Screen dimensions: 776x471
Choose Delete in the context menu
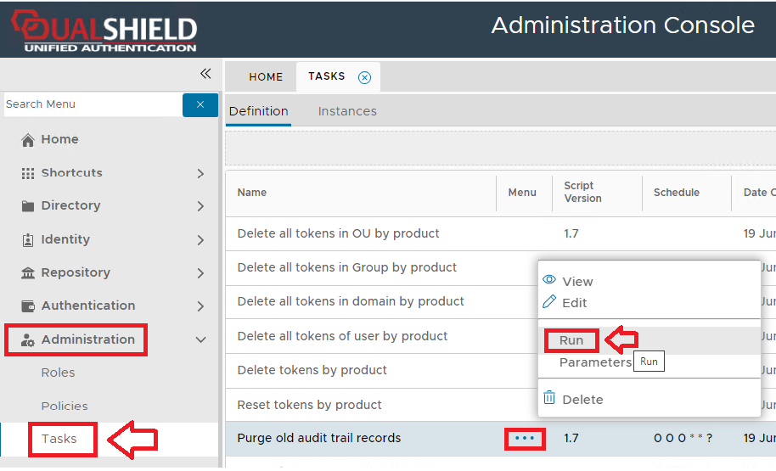coord(582,400)
